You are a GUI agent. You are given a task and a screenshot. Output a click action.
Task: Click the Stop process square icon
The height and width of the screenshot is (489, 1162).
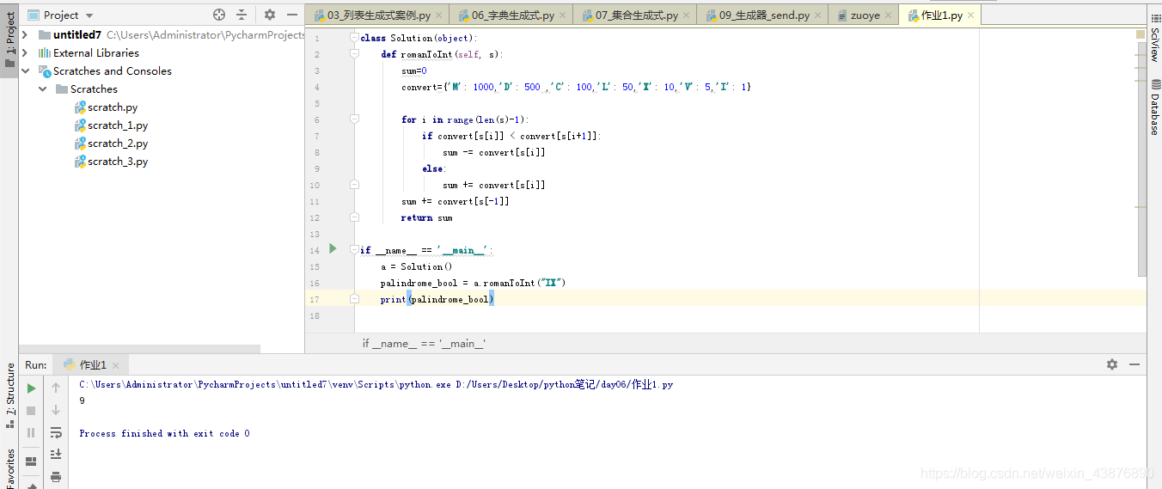(x=32, y=411)
